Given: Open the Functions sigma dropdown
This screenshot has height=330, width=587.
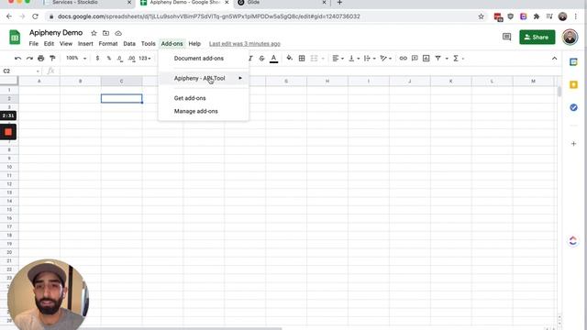Looking at the screenshot, I should click(459, 59).
